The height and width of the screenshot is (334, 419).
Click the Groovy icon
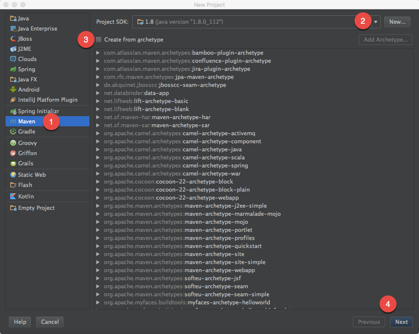coord(13,143)
